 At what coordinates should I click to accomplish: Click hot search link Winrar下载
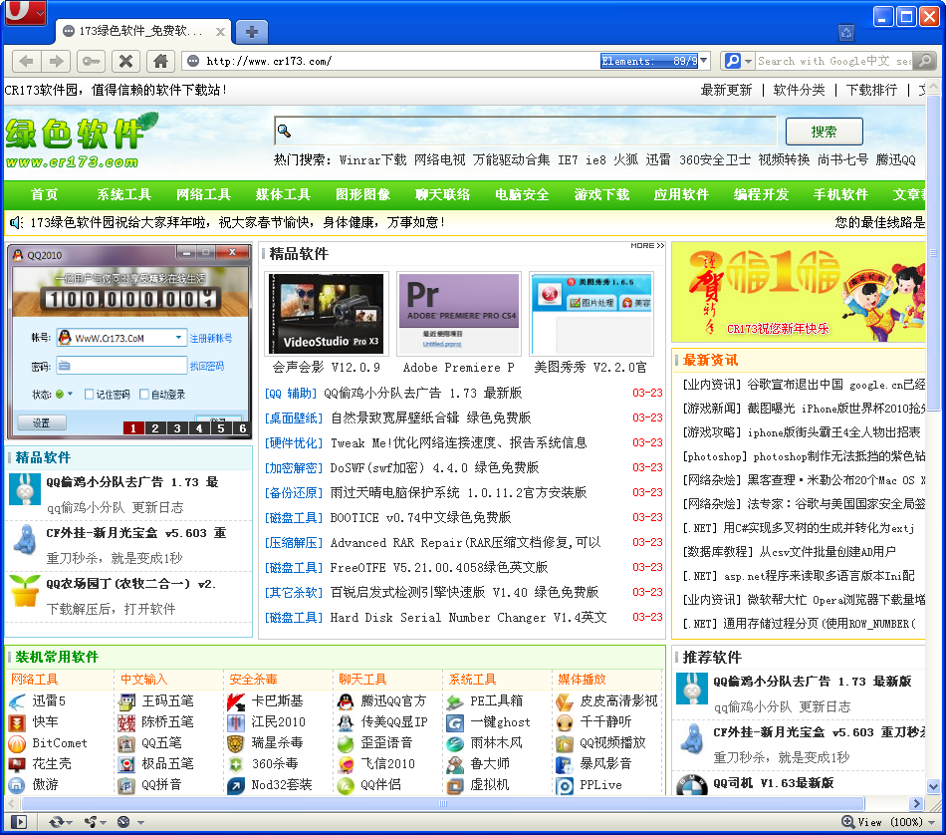(372, 160)
